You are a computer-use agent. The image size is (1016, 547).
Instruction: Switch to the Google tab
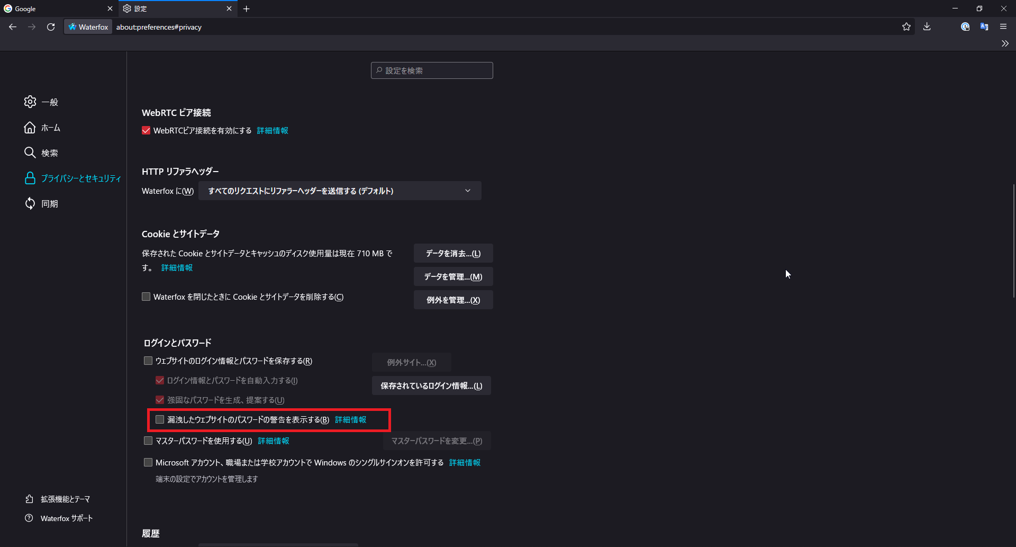58,8
